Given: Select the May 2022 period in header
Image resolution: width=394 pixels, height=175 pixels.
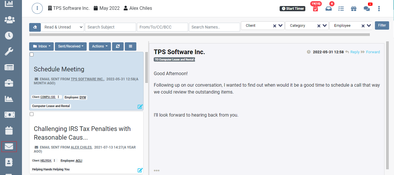Looking at the screenshot, I should (107, 8).
